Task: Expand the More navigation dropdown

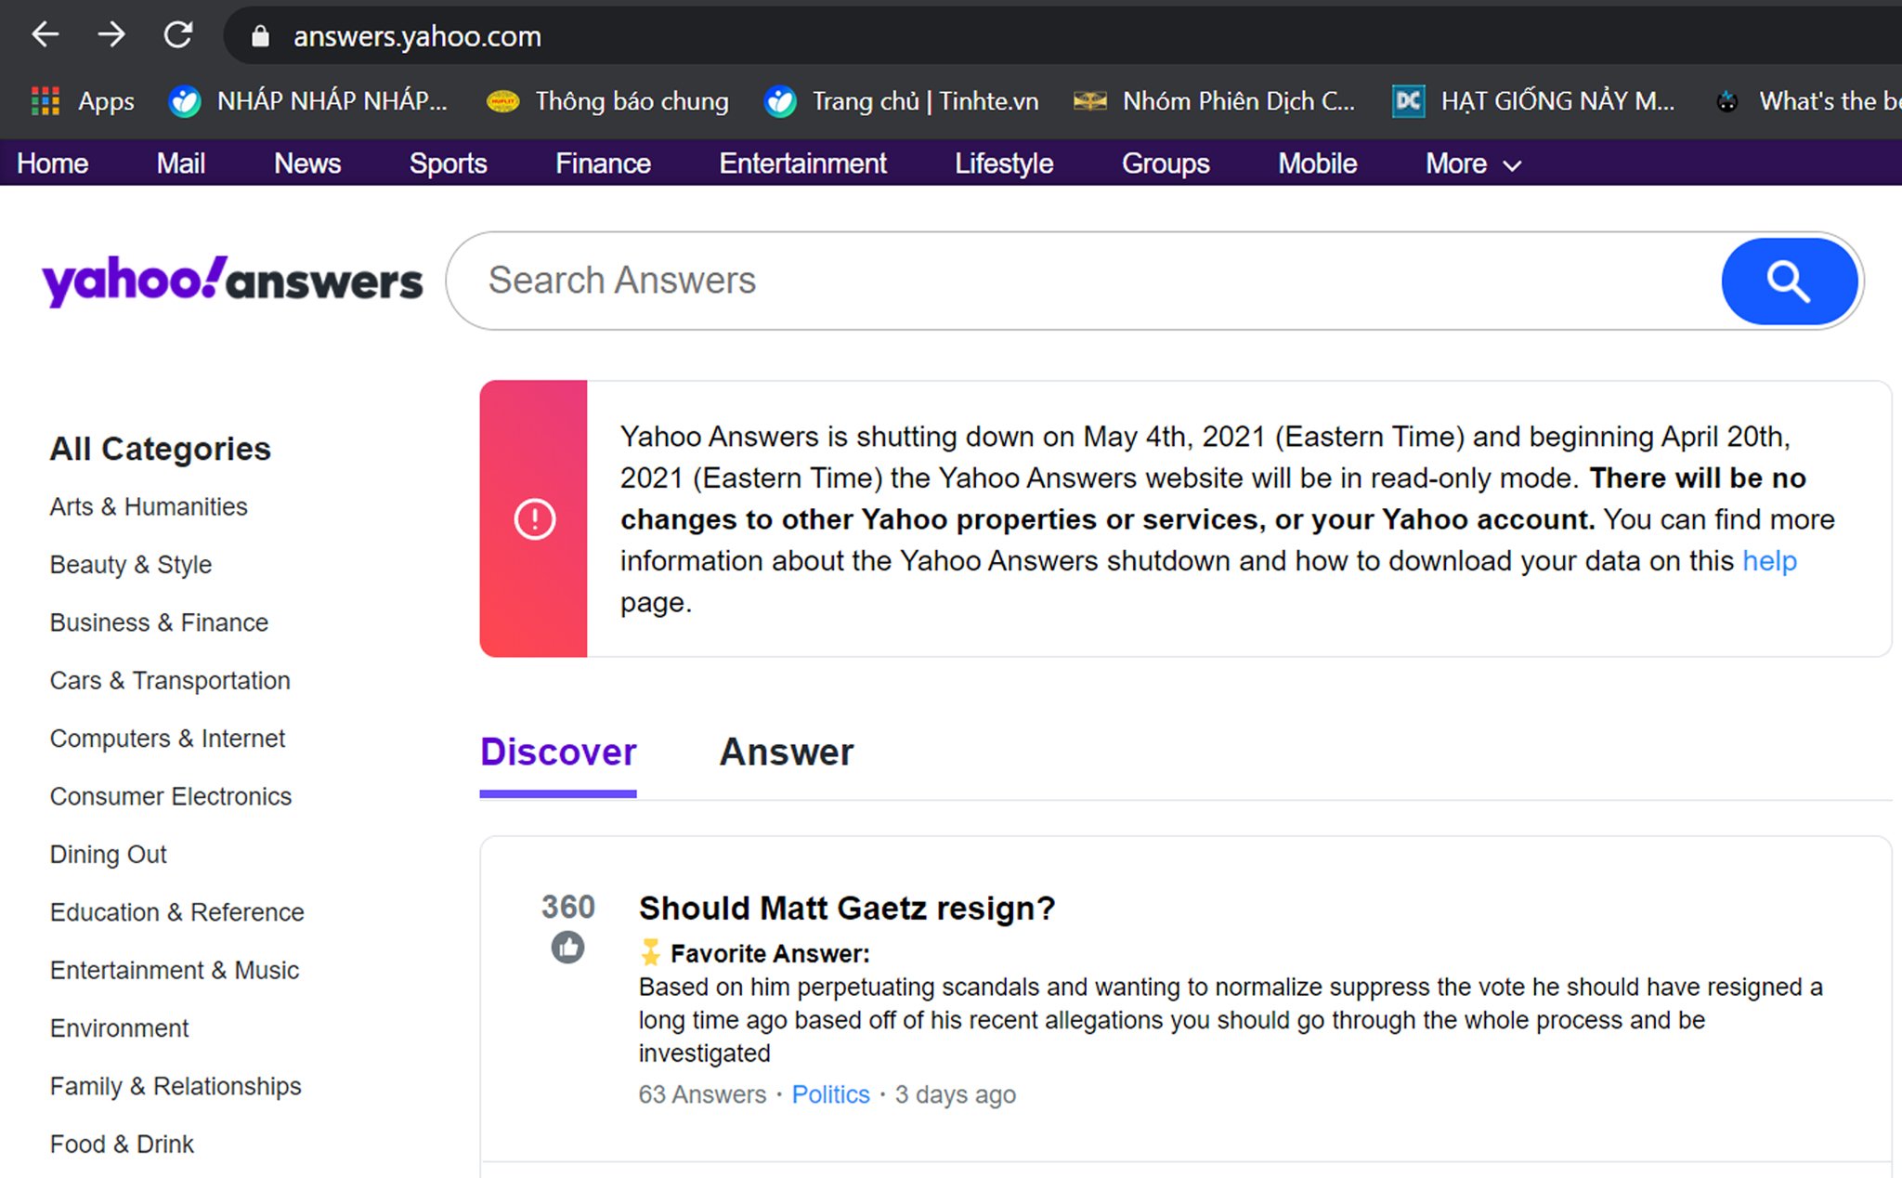Action: click(x=1470, y=164)
